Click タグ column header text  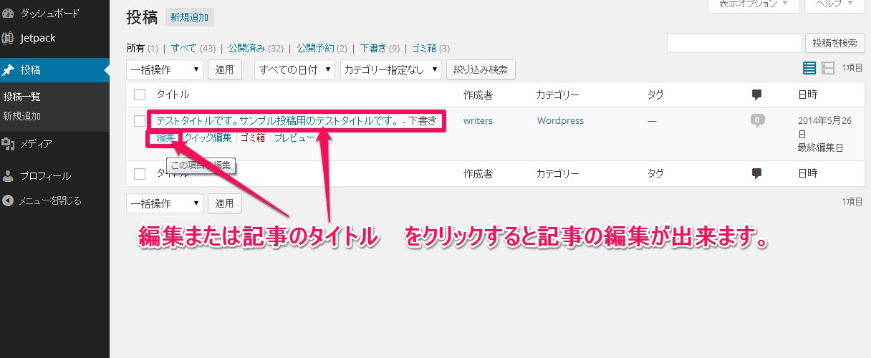pos(655,95)
